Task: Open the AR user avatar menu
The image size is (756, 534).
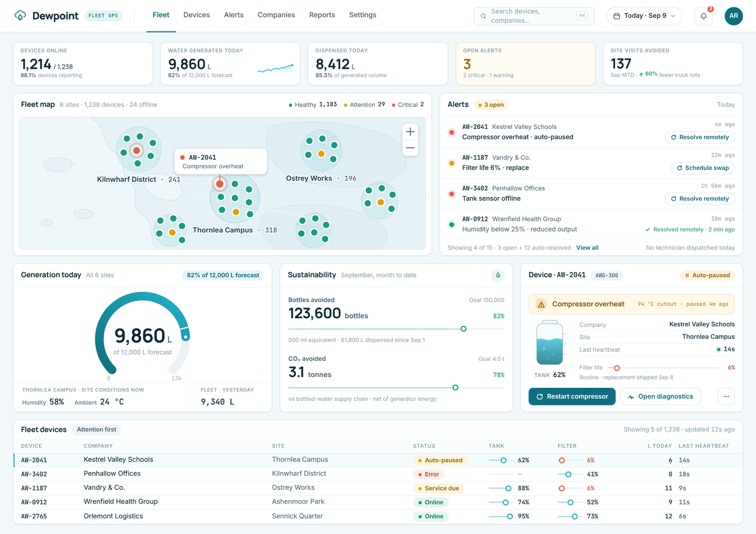Action: pyautogui.click(x=734, y=16)
